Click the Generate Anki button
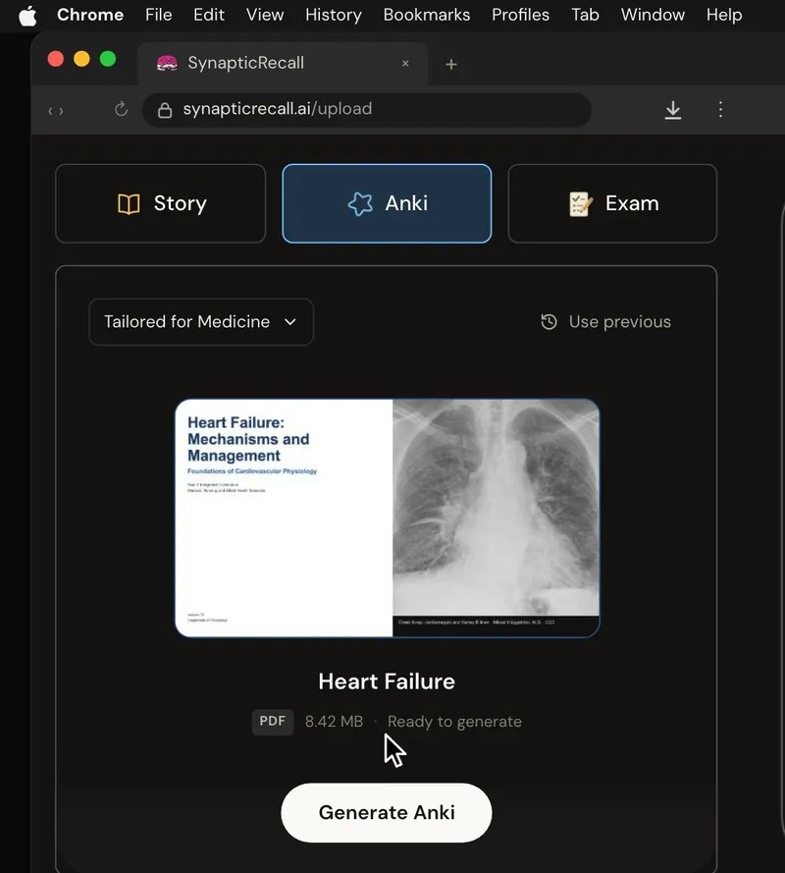The width and height of the screenshot is (785, 873). (387, 813)
